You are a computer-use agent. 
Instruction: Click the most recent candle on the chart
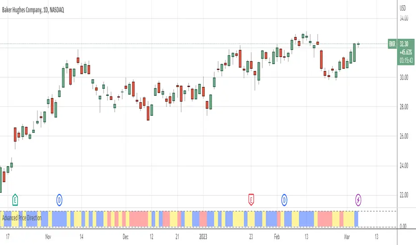(358, 44)
